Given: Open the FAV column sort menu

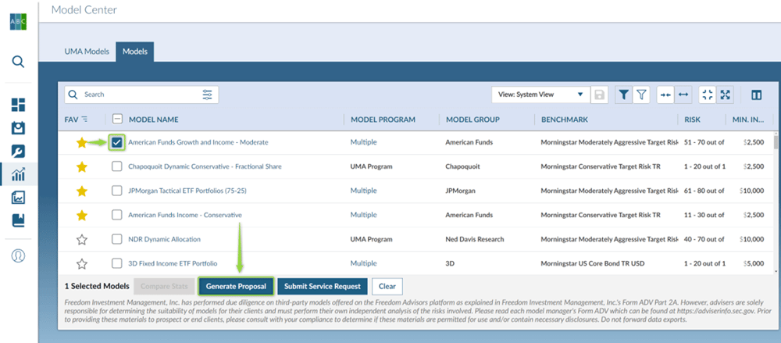Looking at the screenshot, I should coord(84,120).
